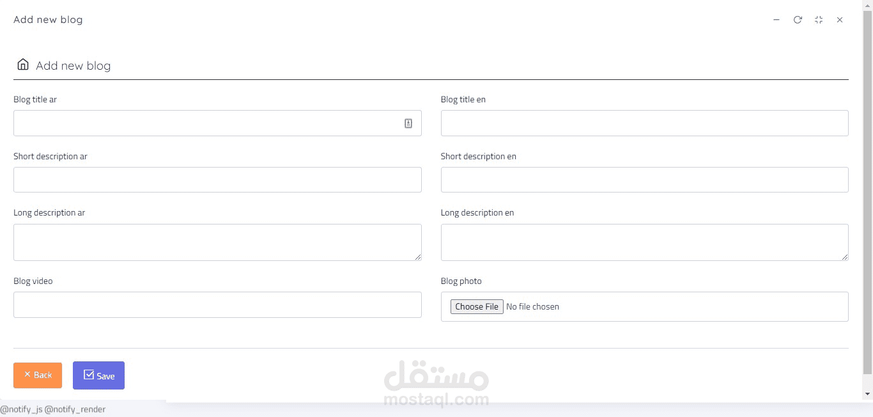Click the scrollbar down arrow
Screen dimensions: 873x417
coord(867,394)
